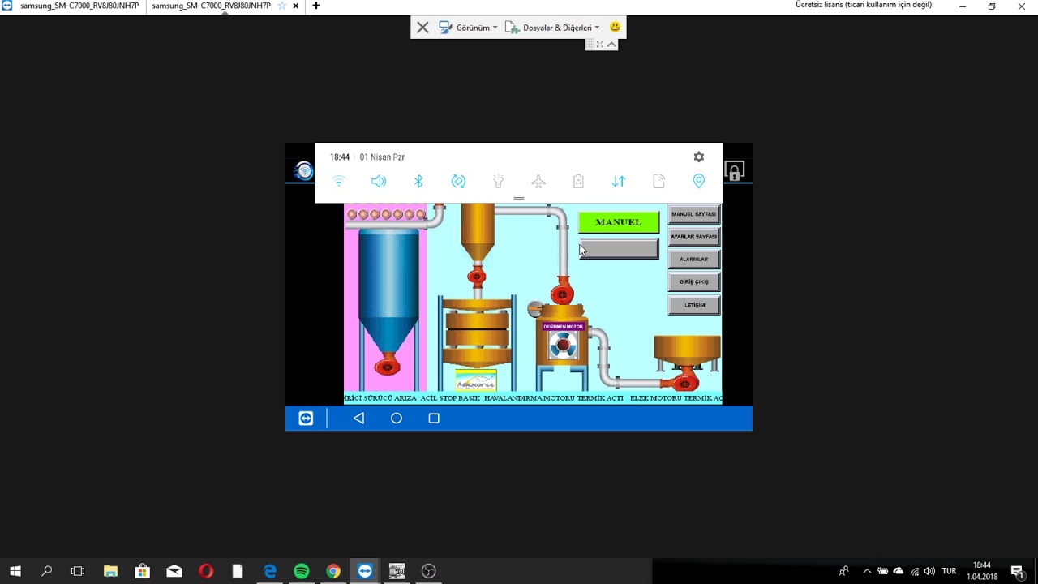Open the OneDrive tray icon
The image size is (1038, 584).
click(899, 571)
